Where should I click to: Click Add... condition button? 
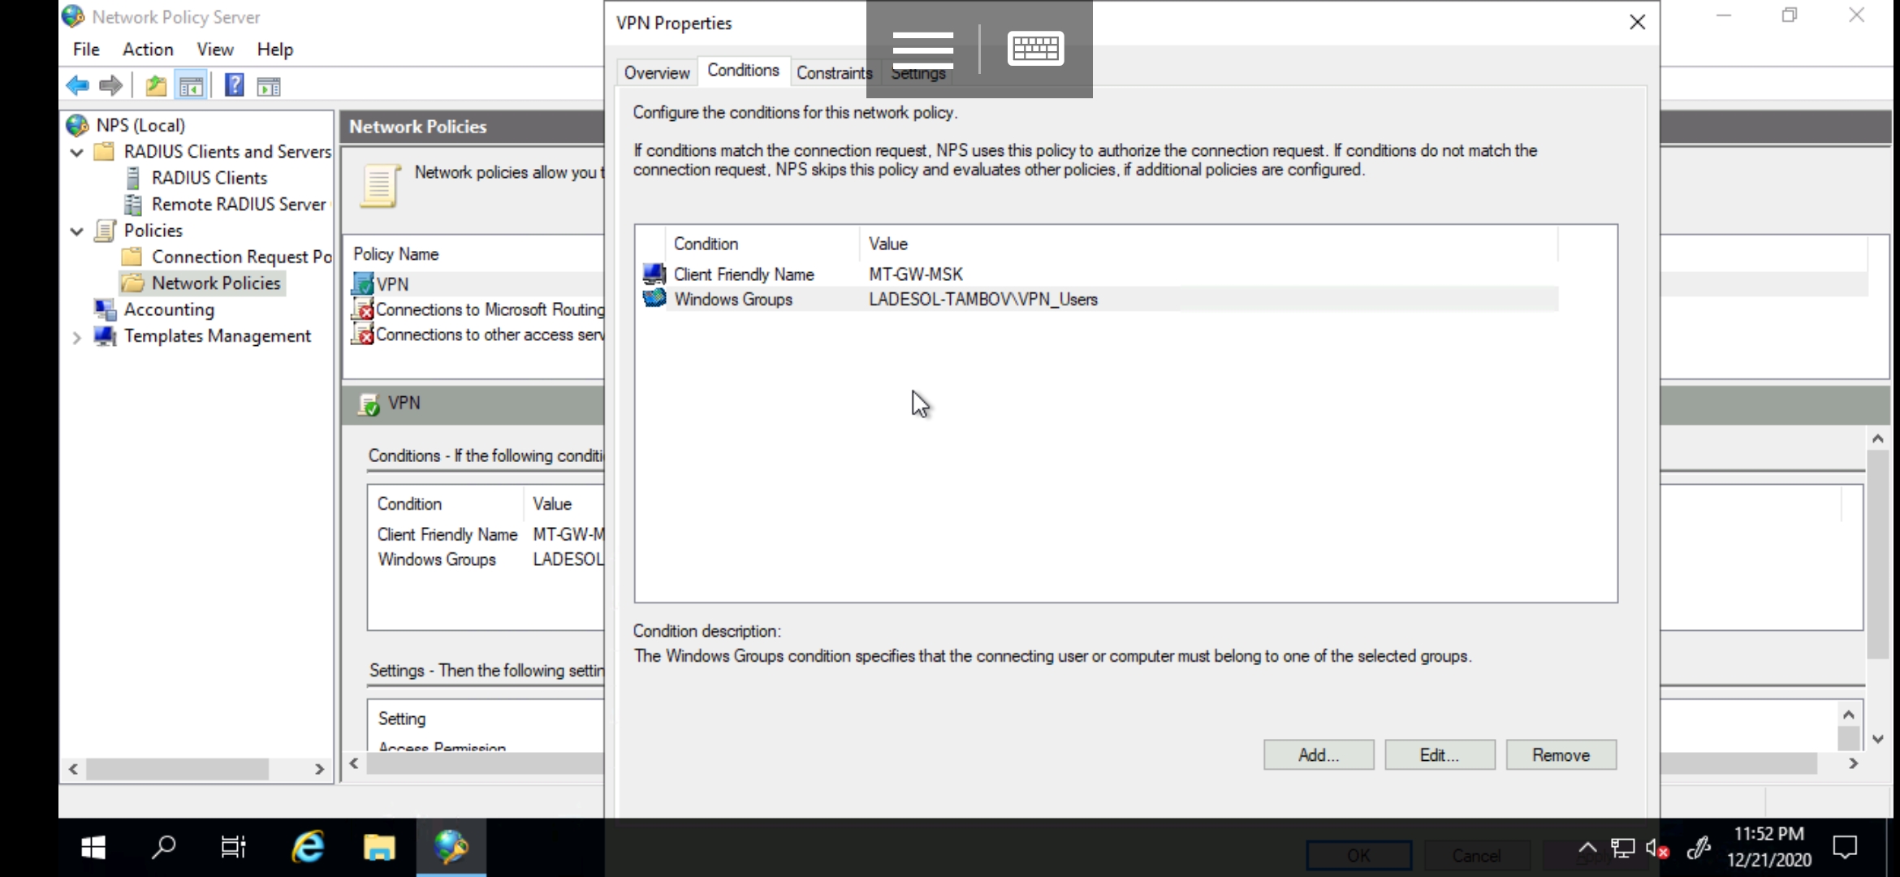point(1319,755)
